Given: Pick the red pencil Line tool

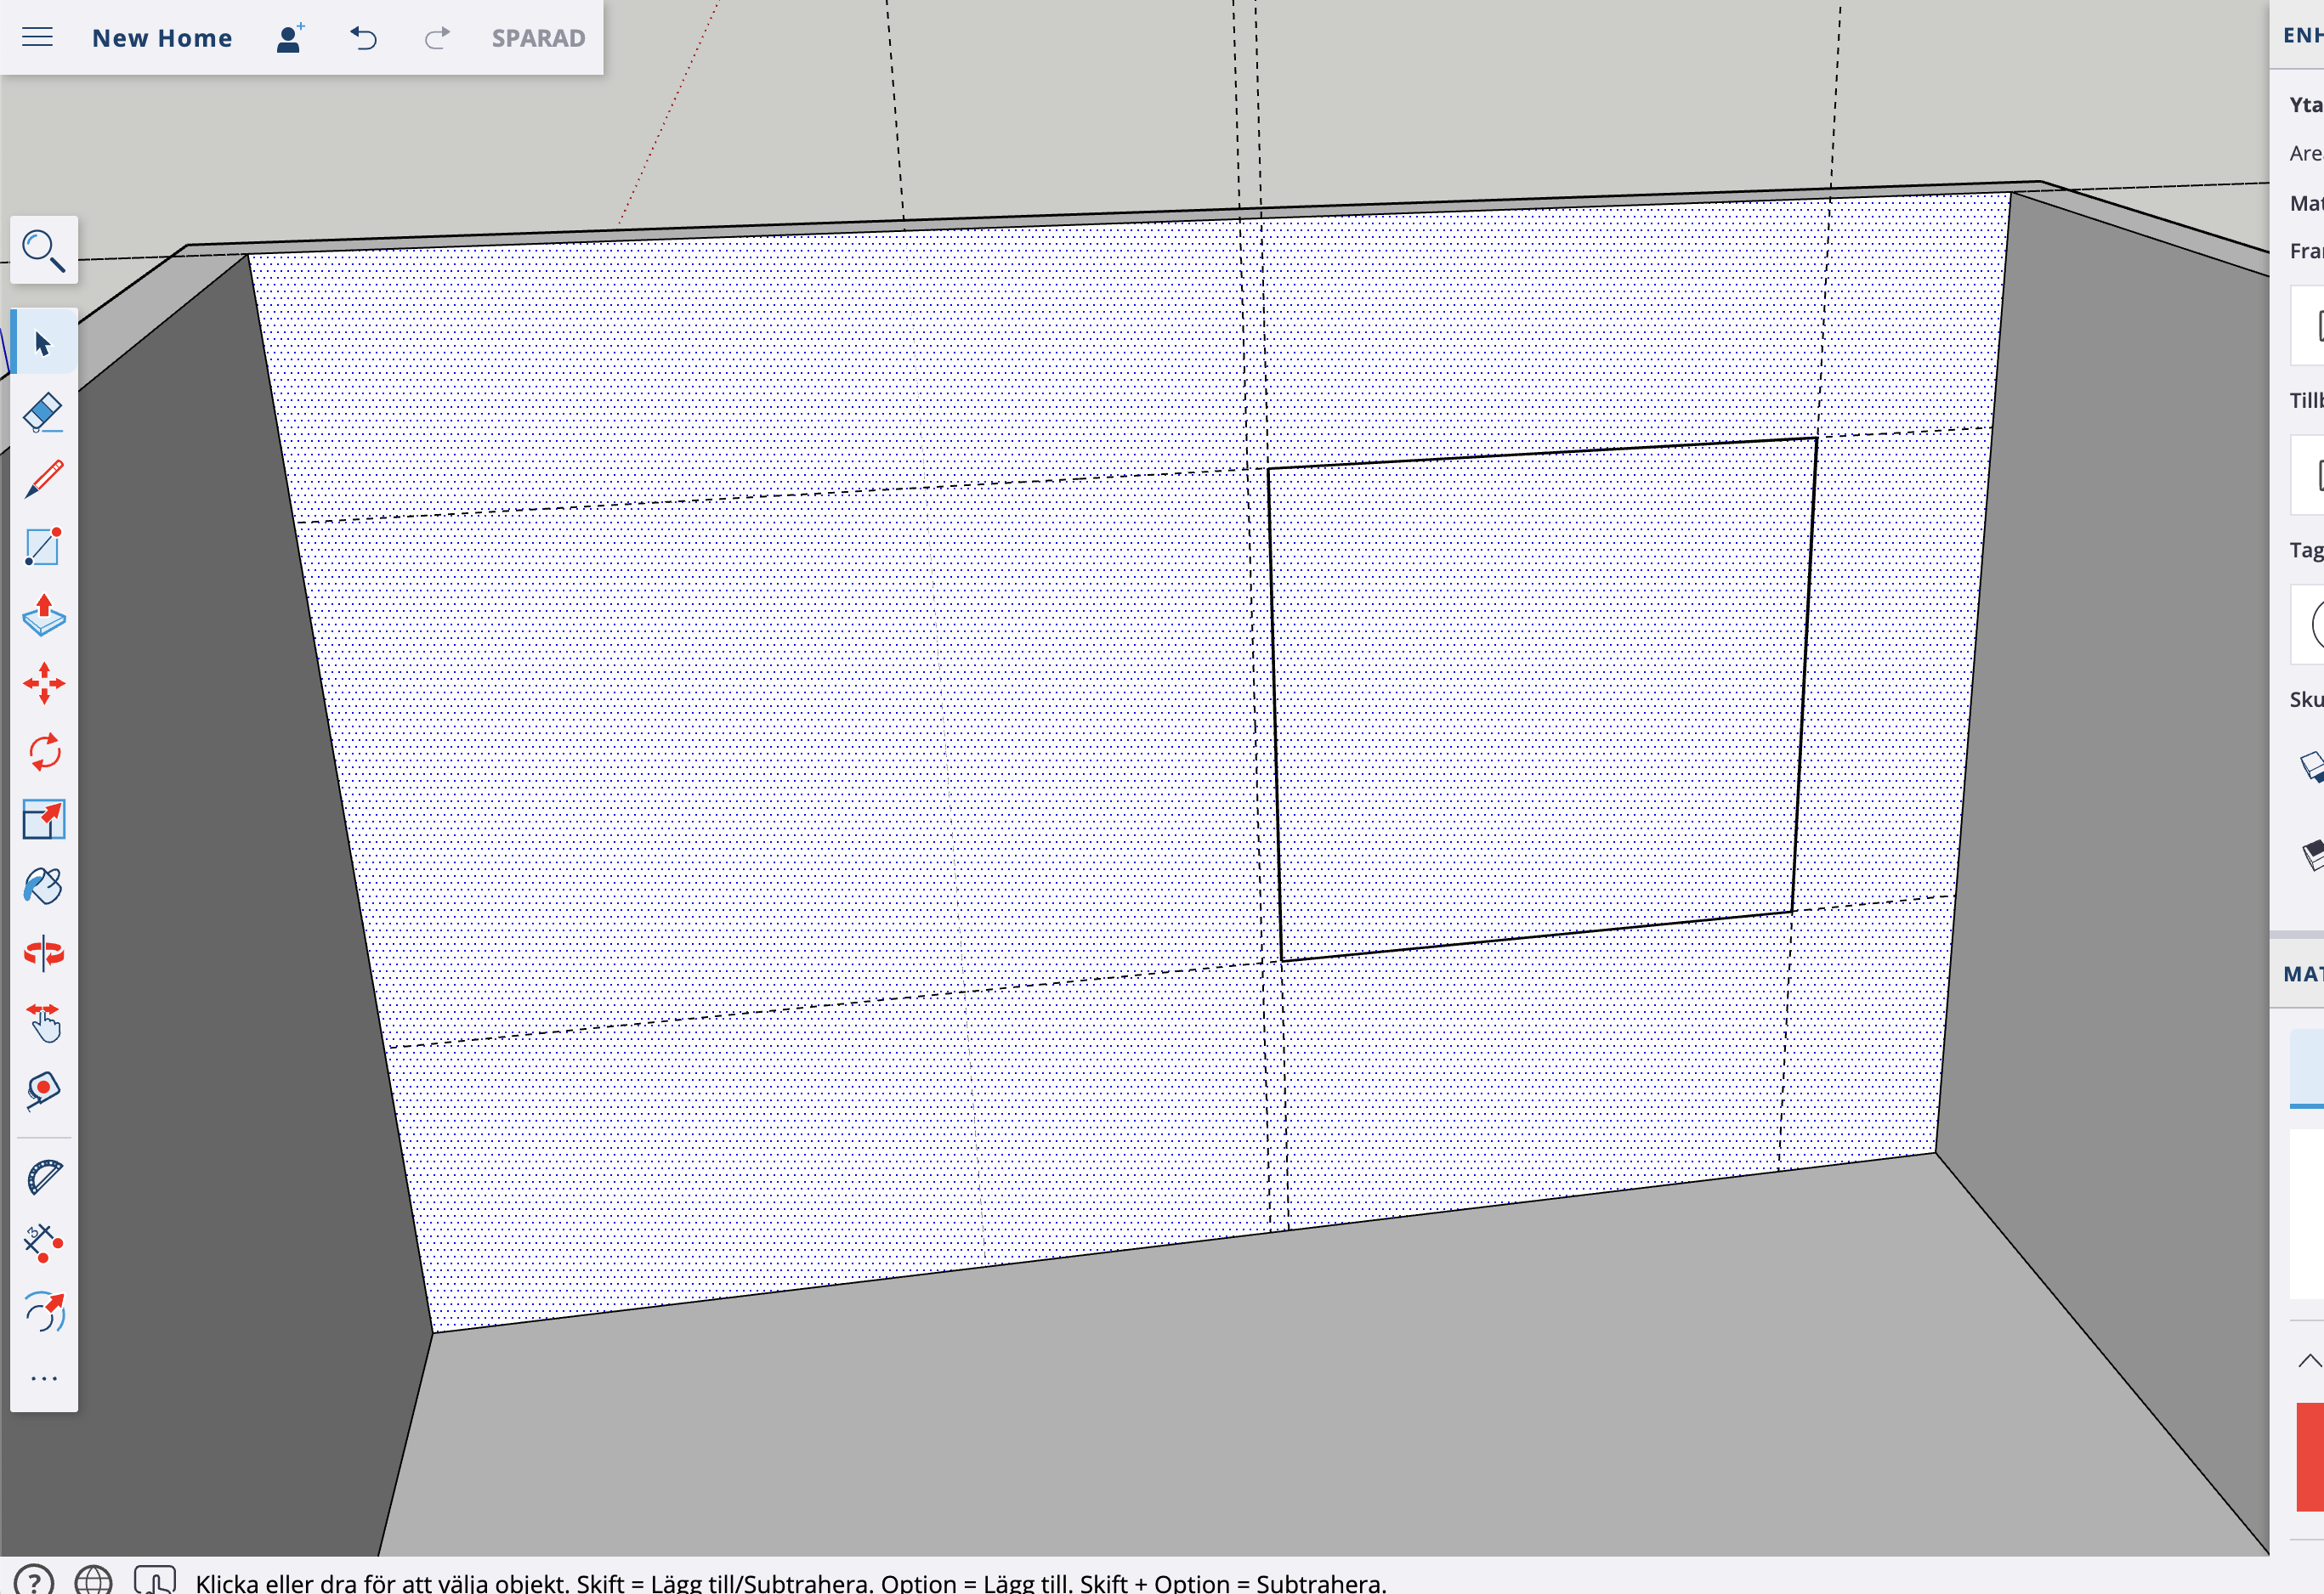Looking at the screenshot, I should (x=43, y=480).
